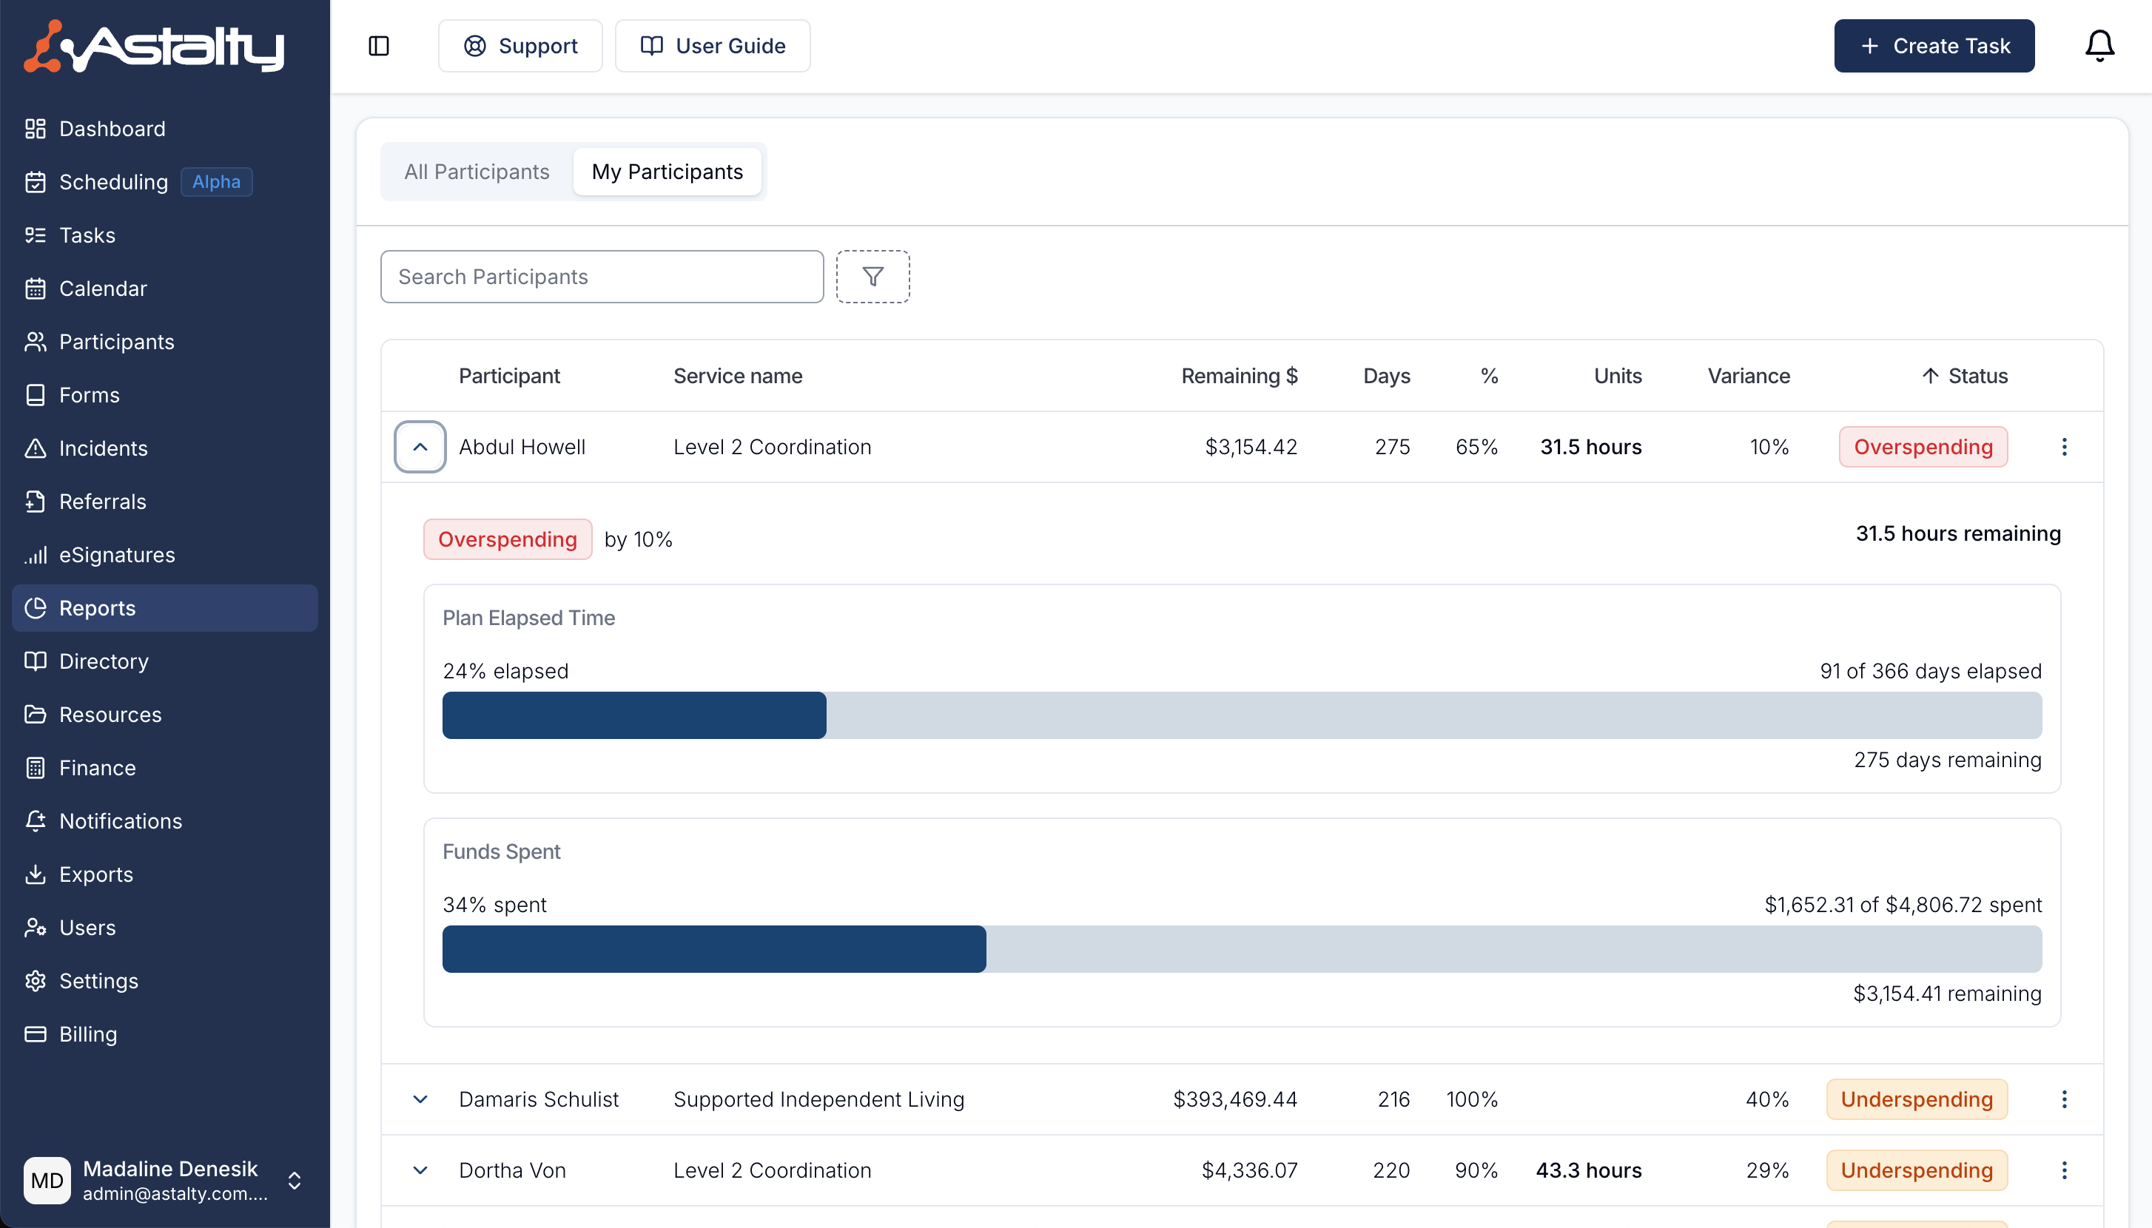Open Participants in the sidebar
The image size is (2152, 1228).
(x=164, y=341)
